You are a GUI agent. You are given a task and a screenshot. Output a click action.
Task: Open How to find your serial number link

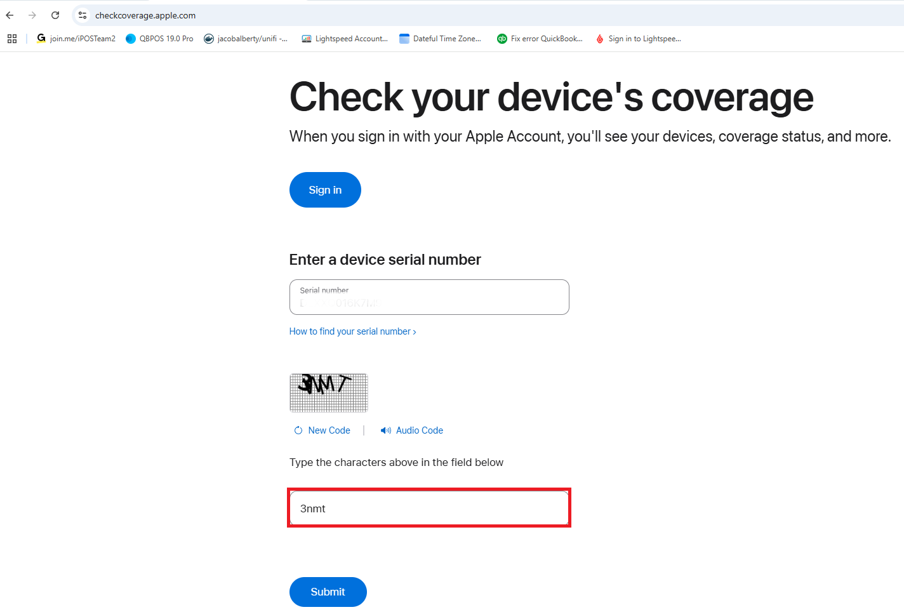pyautogui.click(x=353, y=331)
